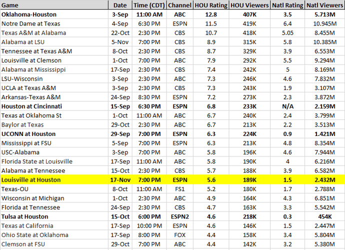Click the '454K' Natl Viewers value
345x250 pixels.
coord(325,216)
